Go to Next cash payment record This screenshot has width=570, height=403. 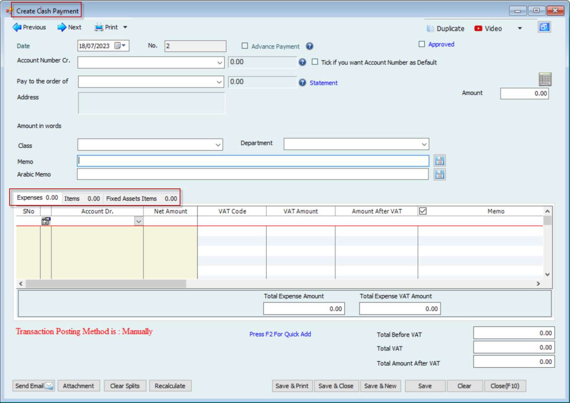coord(69,27)
